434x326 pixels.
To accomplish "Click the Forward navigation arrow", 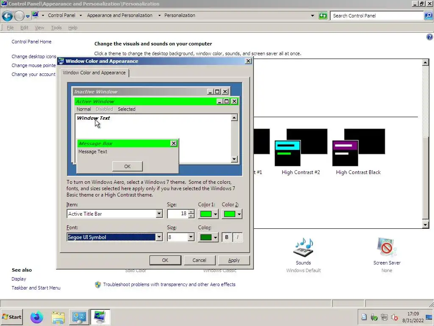I will click(19, 16).
